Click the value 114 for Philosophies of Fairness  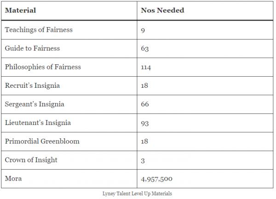tap(147, 67)
